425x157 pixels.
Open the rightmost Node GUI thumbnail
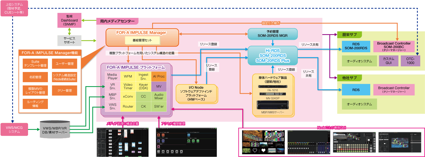coord(399,142)
